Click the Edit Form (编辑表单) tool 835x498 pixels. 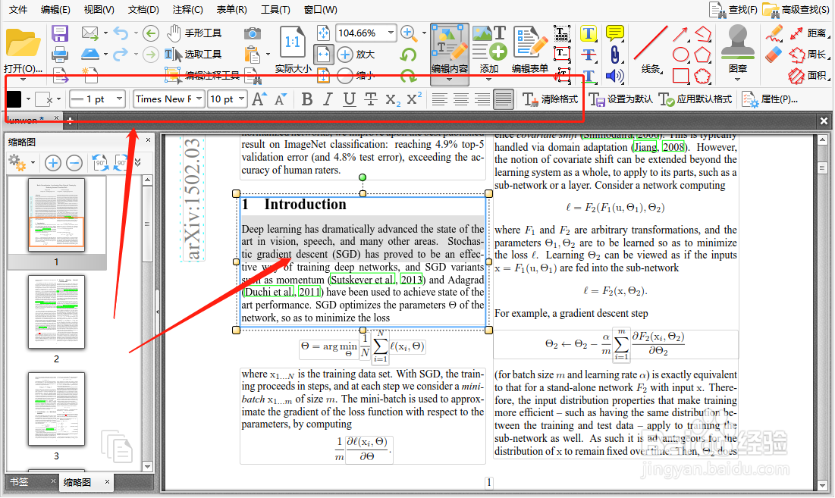[530, 50]
